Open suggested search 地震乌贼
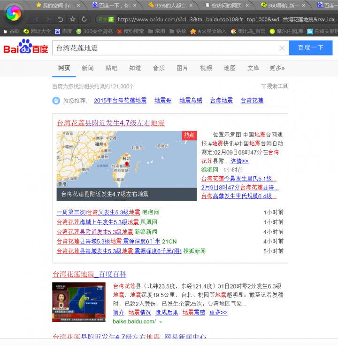 pos(191,101)
